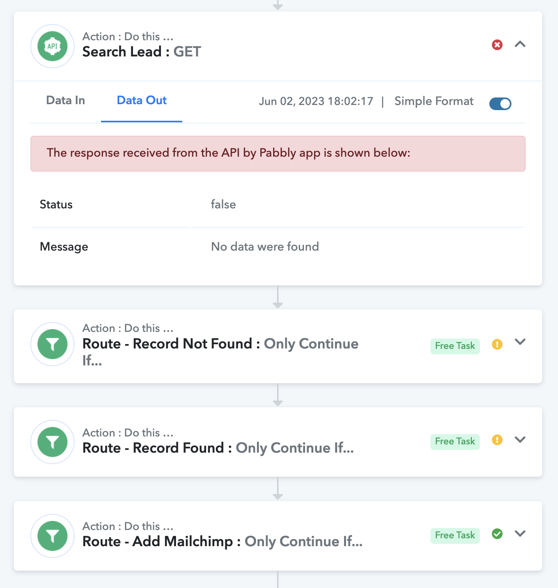
Task: Click the 'No data were found' message value
Action: (x=265, y=247)
